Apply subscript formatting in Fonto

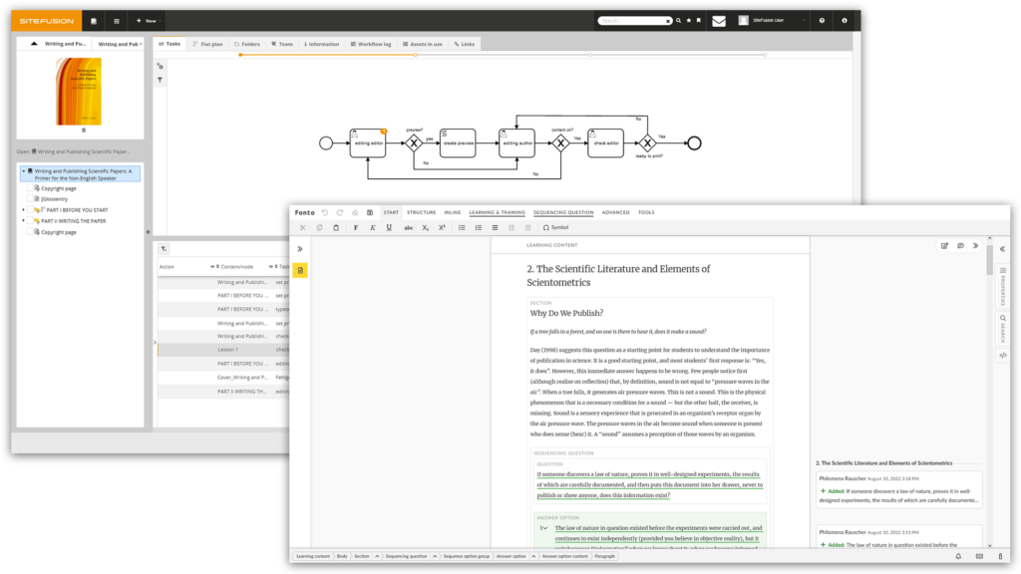[x=425, y=228]
